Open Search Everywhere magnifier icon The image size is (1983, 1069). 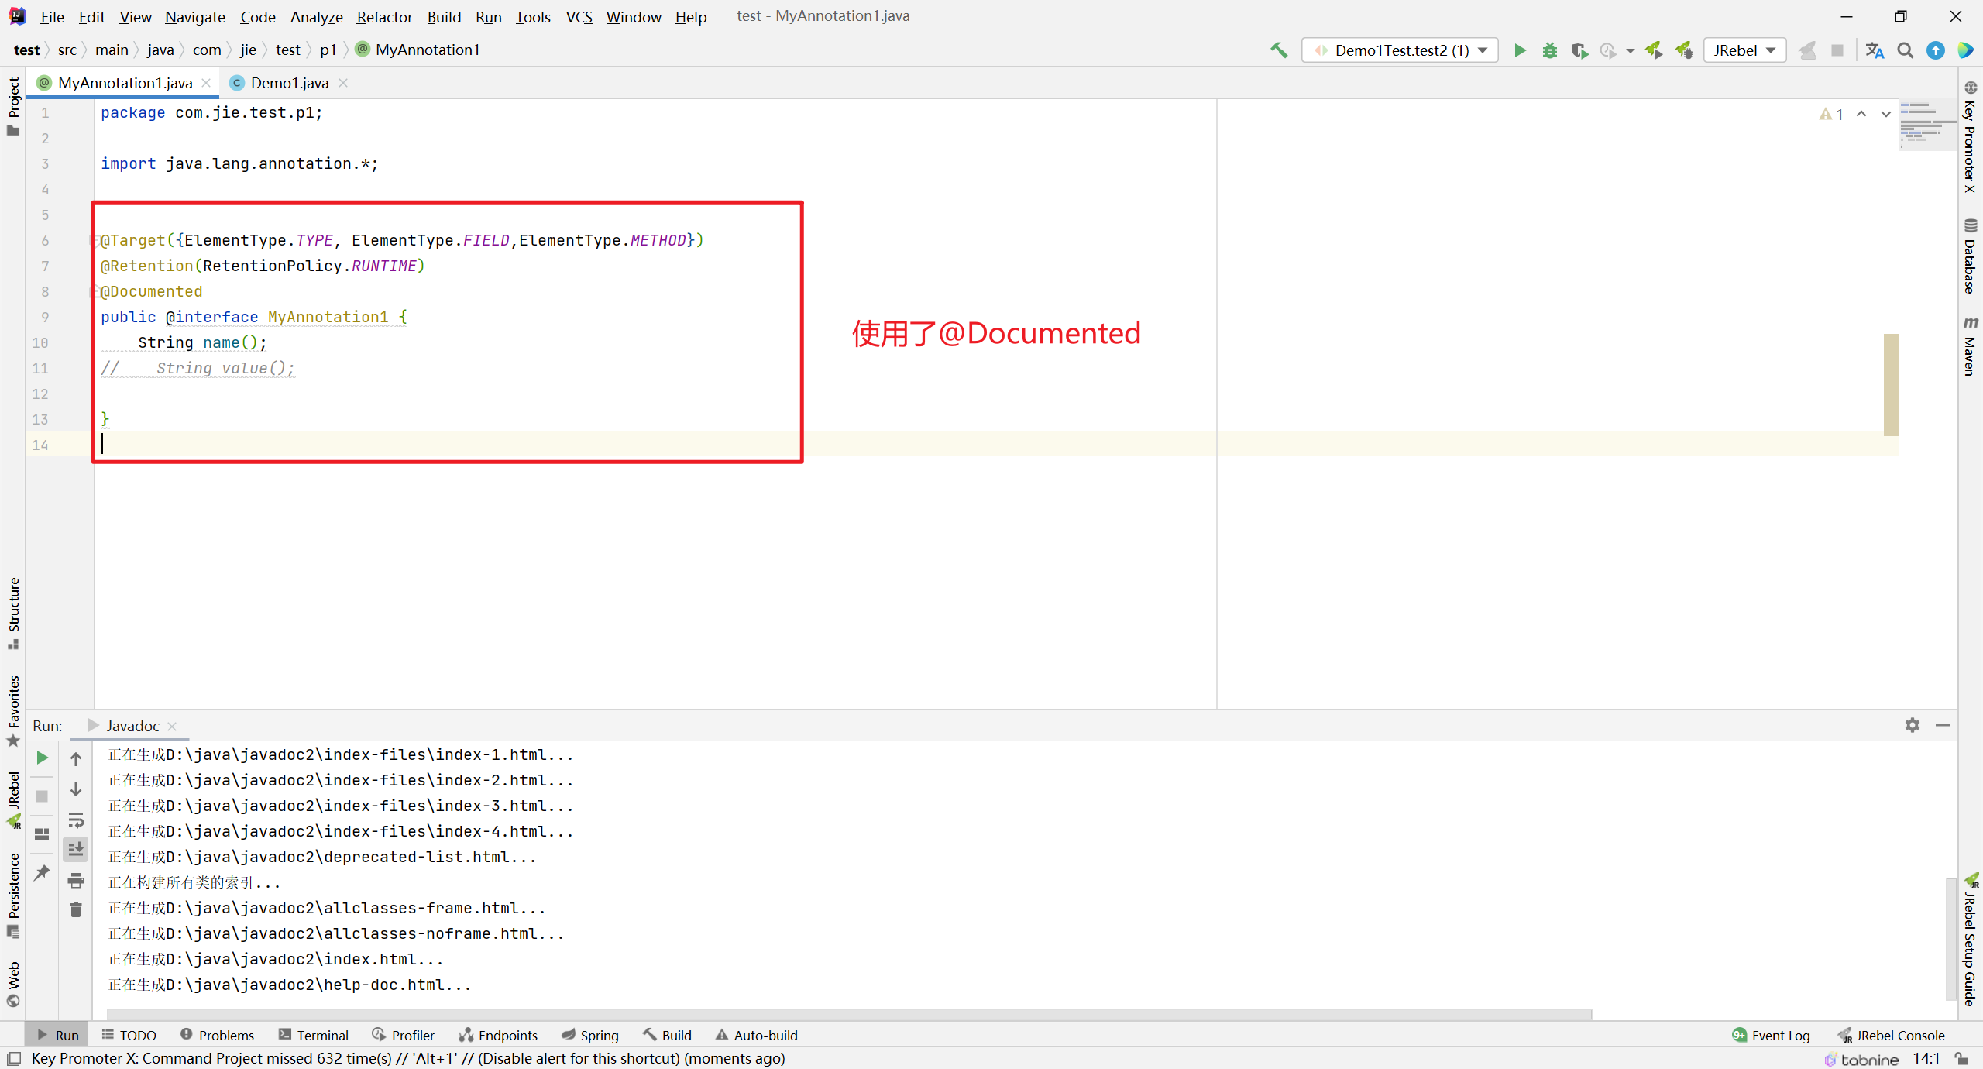tap(1905, 50)
